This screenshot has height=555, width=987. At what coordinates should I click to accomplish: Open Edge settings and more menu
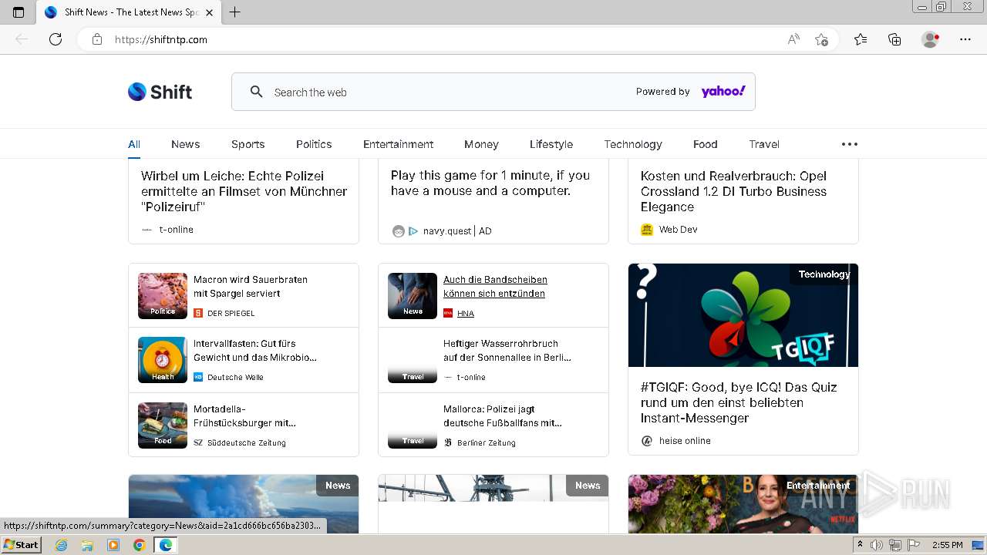pyautogui.click(x=965, y=39)
